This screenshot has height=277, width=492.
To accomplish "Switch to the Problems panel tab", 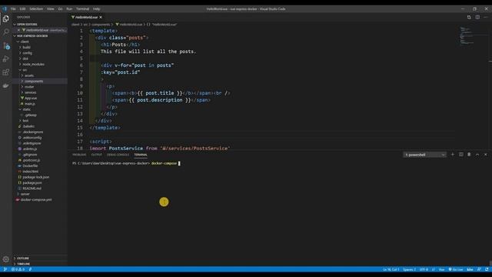I will pos(79,155).
